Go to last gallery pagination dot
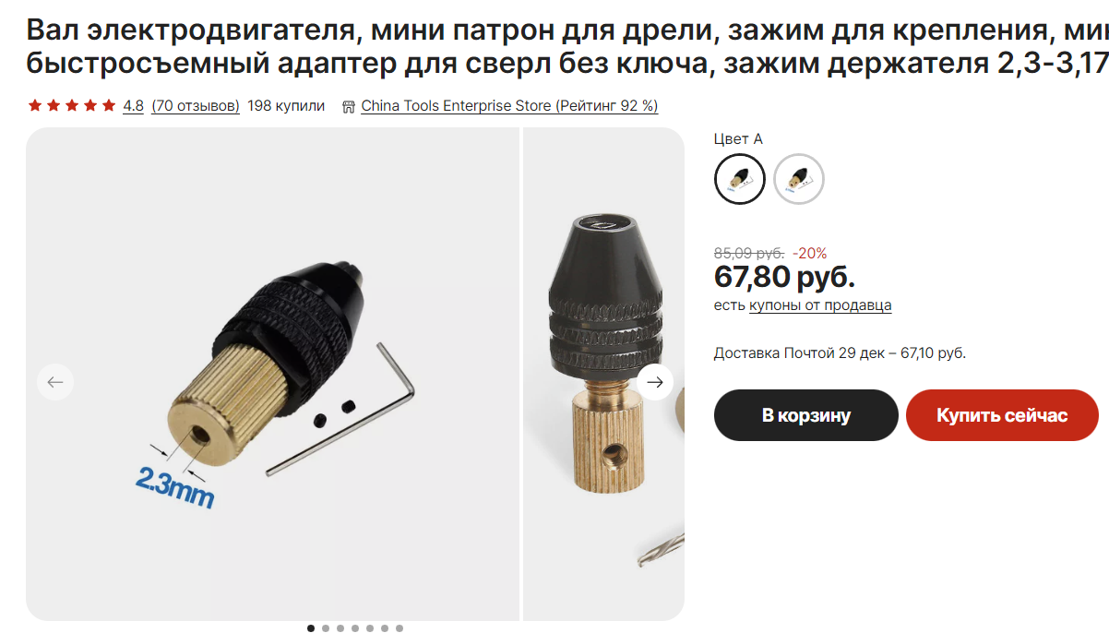 click(399, 628)
